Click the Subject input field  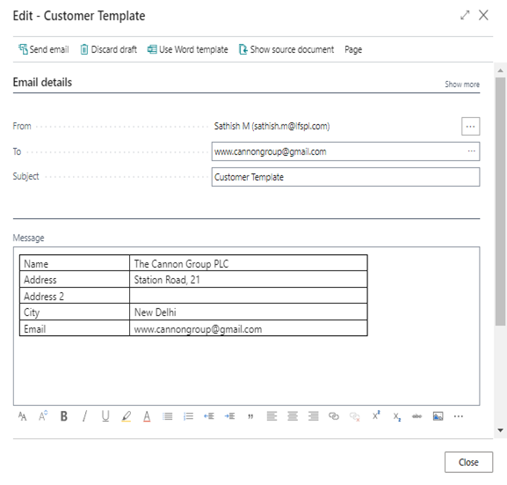pos(345,177)
